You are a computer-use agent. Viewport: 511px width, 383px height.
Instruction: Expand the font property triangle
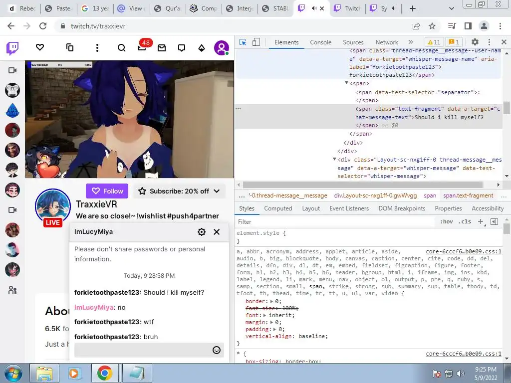[264, 315]
